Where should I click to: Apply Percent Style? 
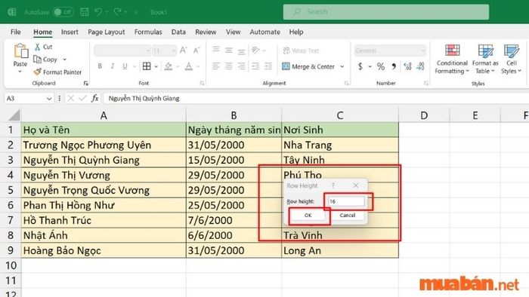[x=381, y=66]
